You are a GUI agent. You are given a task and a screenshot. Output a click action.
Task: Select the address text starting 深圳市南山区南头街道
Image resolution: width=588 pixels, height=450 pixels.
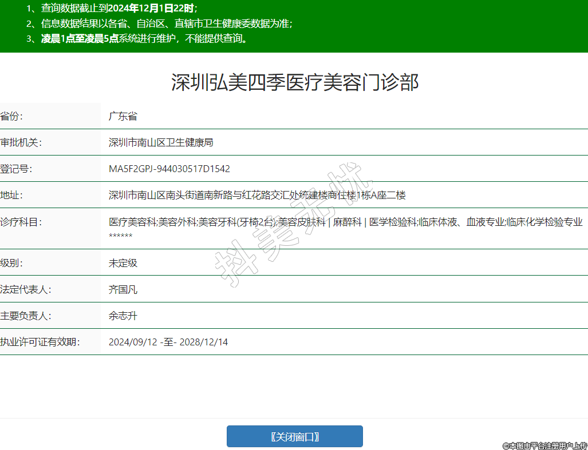point(257,195)
